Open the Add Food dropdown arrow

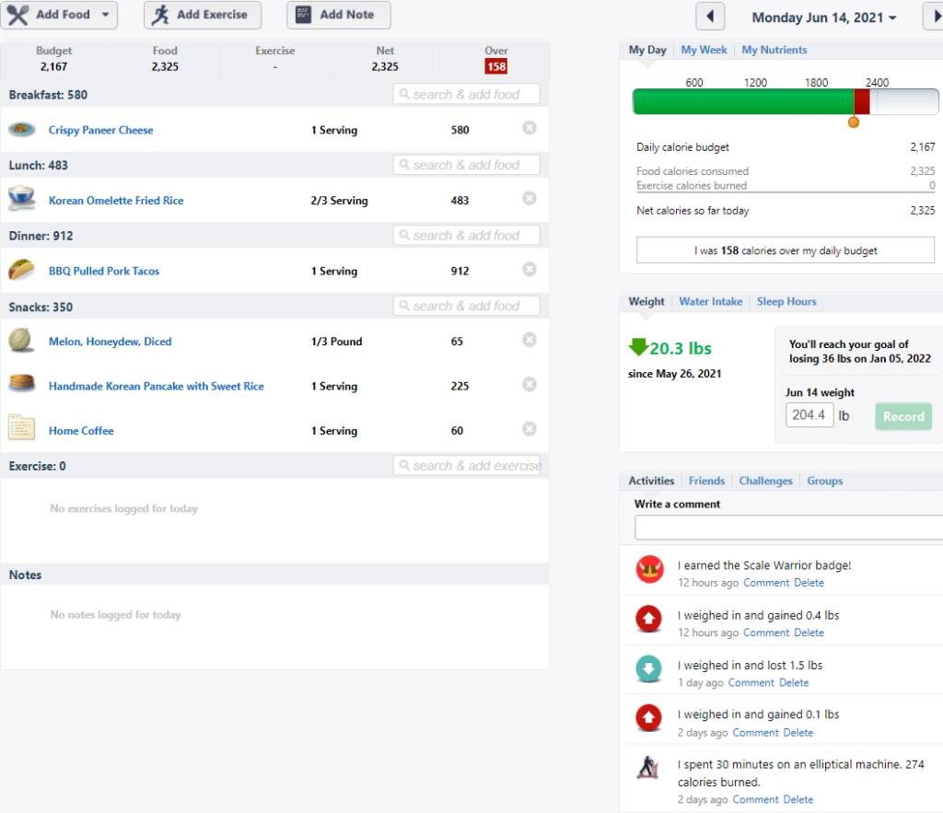point(105,15)
